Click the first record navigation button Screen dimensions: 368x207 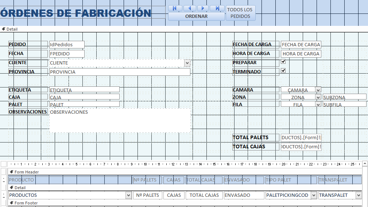pyautogui.click(x=175, y=8)
